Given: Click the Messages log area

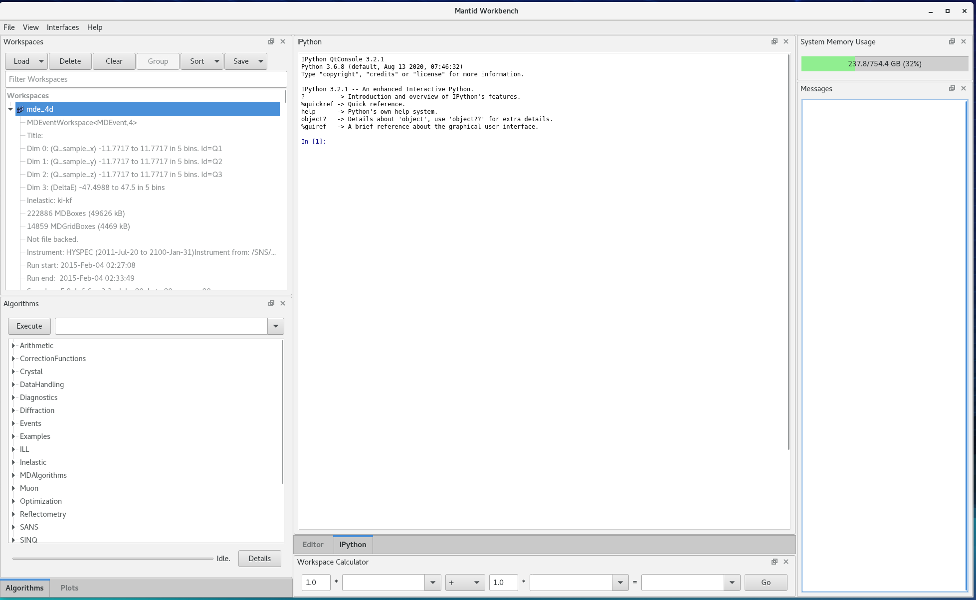Looking at the screenshot, I should click(x=885, y=346).
